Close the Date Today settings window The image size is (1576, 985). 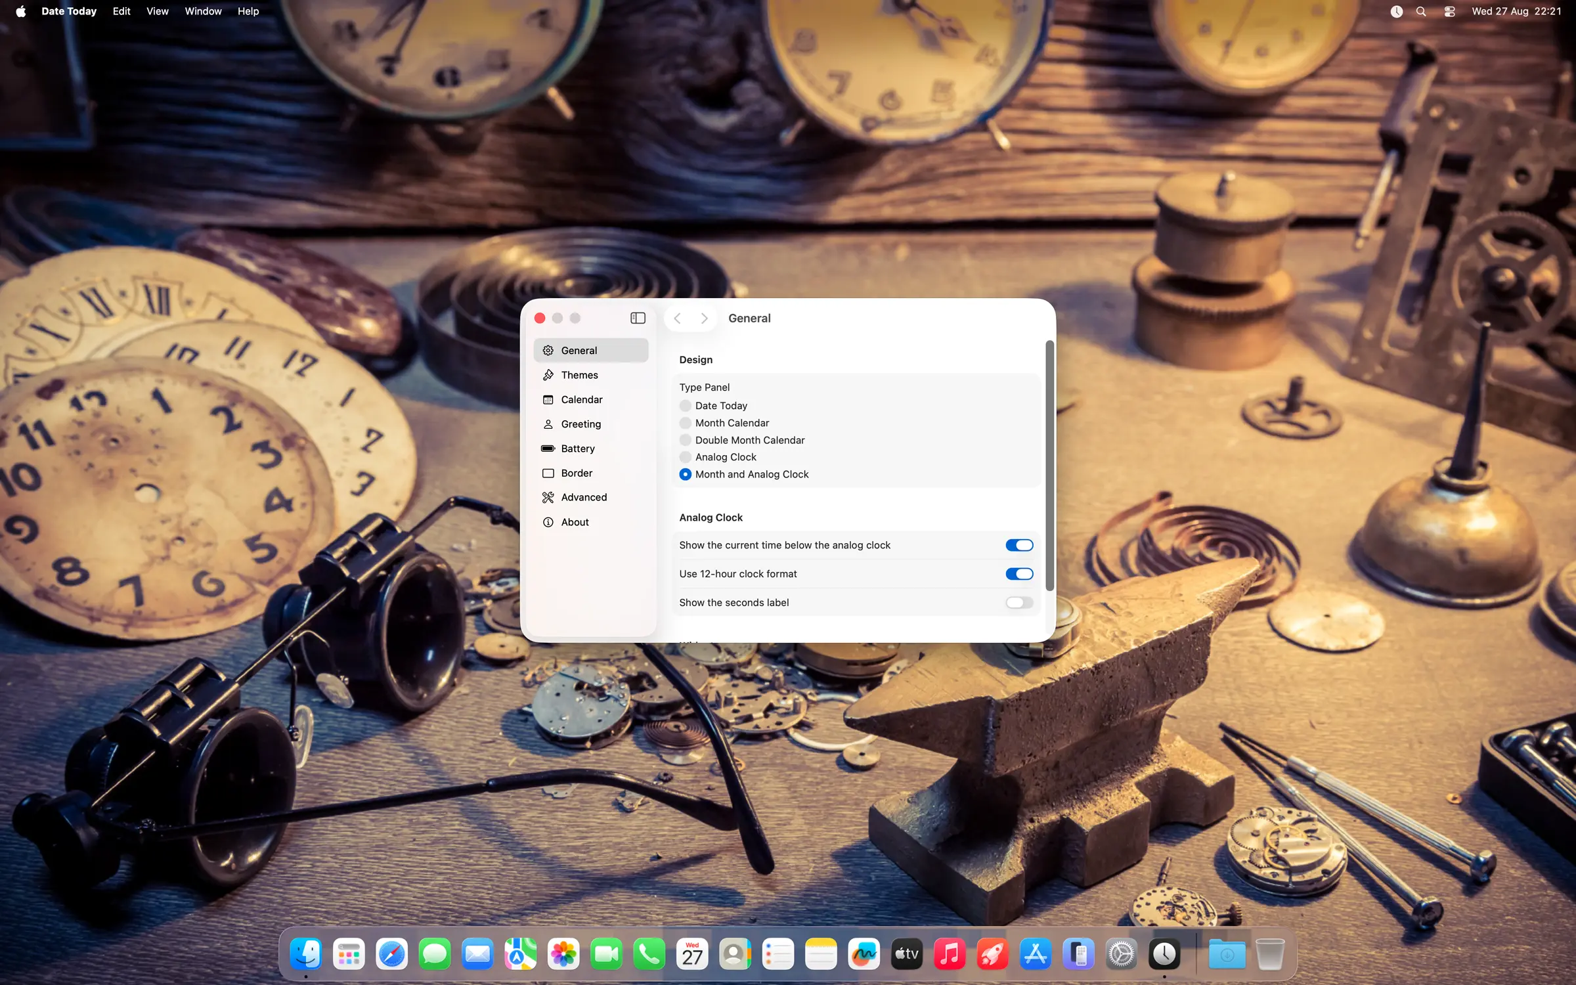tap(540, 318)
